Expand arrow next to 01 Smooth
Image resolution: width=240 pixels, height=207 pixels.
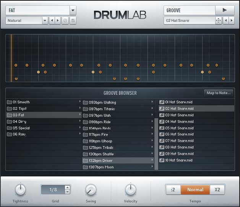pos(80,101)
